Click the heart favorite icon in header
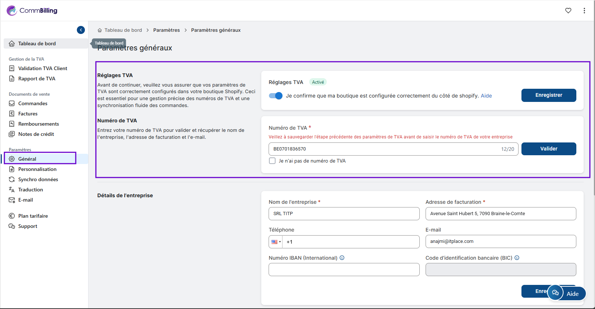Screen dimensions: 595x309 [568, 11]
